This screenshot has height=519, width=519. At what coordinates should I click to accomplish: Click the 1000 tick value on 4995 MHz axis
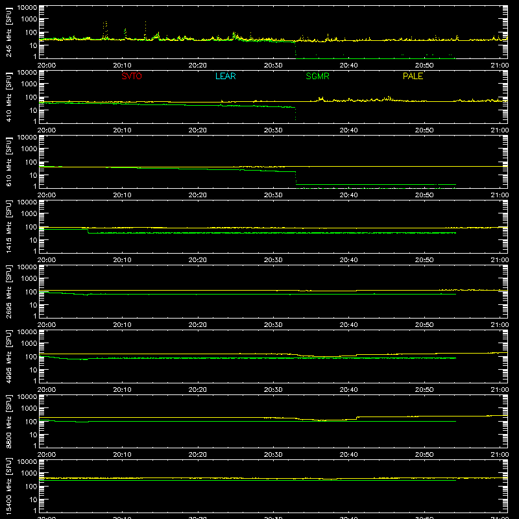(x=29, y=344)
